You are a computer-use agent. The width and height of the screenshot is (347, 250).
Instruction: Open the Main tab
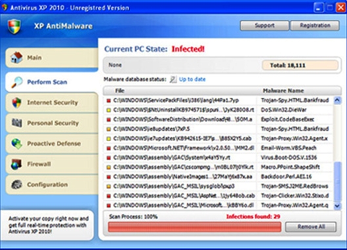52,58
